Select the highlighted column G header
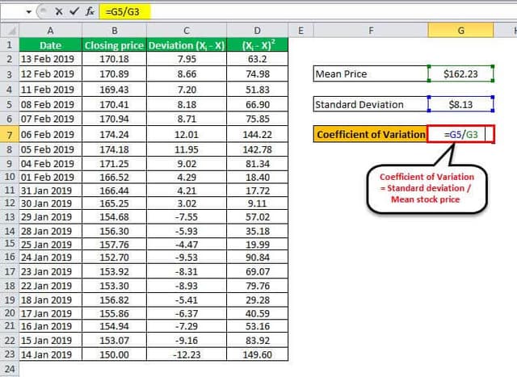Image resolution: width=517 pixels, height=377 pixels. click(x=460, y=31)
